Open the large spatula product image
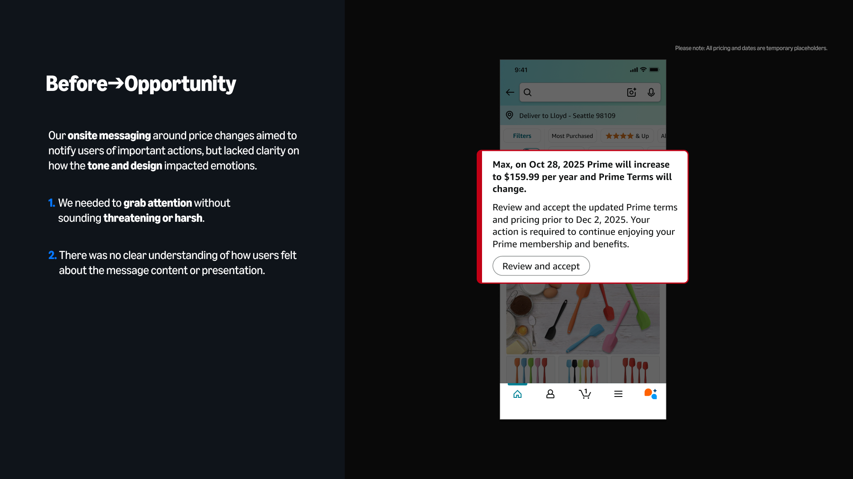The image size is (853, 479). point(582,318)
